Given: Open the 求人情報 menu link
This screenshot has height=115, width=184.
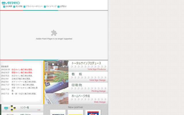Looking at the screenshot, I should point(19,6).
